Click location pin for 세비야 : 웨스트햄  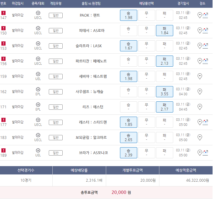coord(200,76)
